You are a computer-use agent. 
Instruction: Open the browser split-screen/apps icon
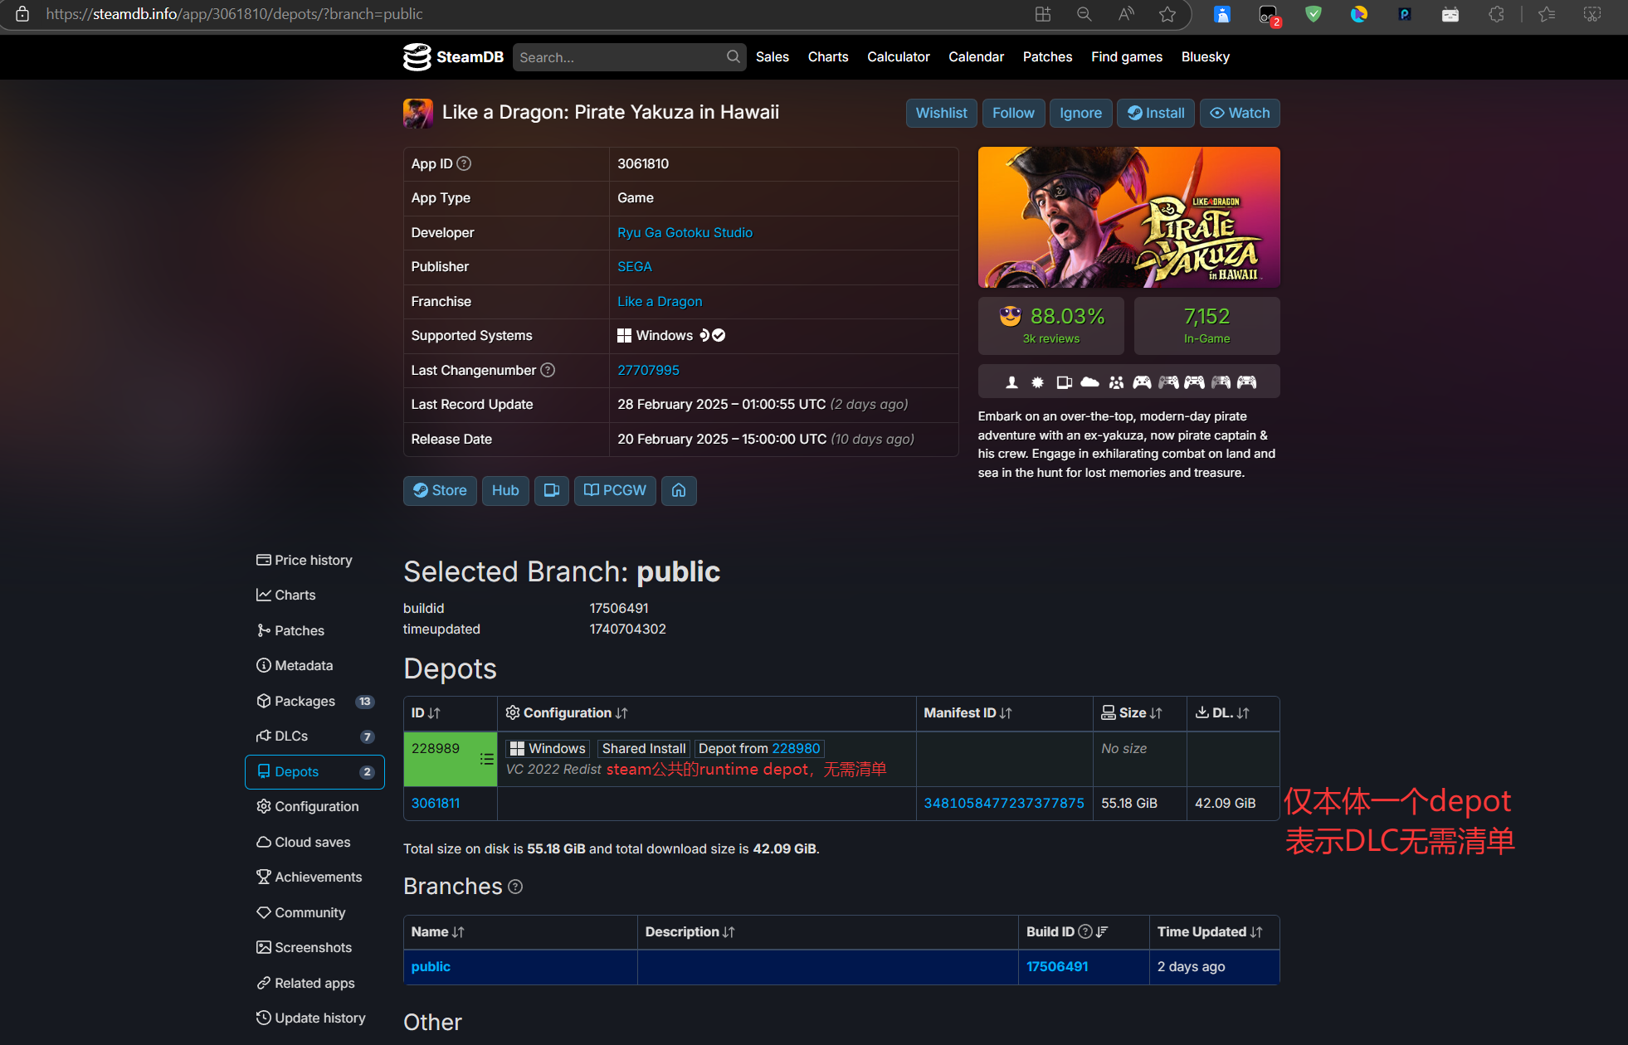click(x=1042, y=14)
